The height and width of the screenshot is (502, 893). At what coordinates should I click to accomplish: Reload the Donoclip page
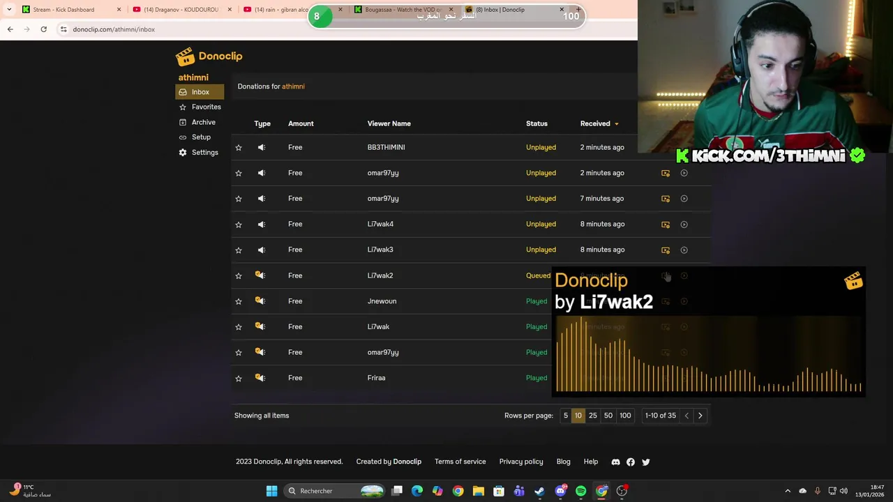point(43,29)
